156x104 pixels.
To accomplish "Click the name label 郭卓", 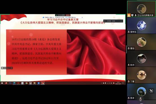I will (132, 98).
